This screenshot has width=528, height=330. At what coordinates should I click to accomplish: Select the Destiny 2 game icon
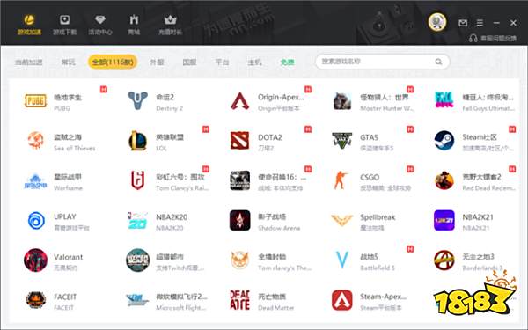pos(138,100)
